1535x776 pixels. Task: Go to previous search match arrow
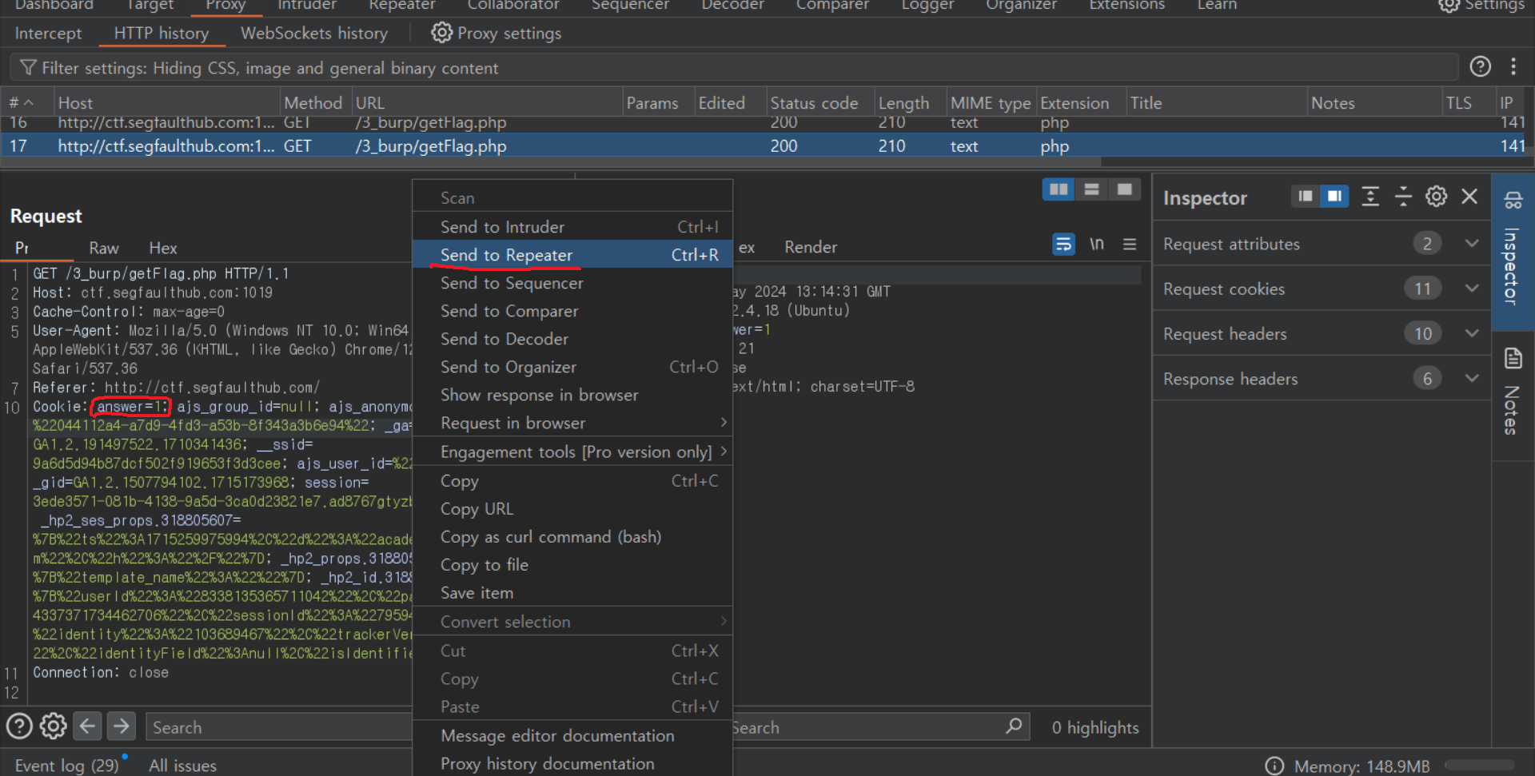click(87, 726)
